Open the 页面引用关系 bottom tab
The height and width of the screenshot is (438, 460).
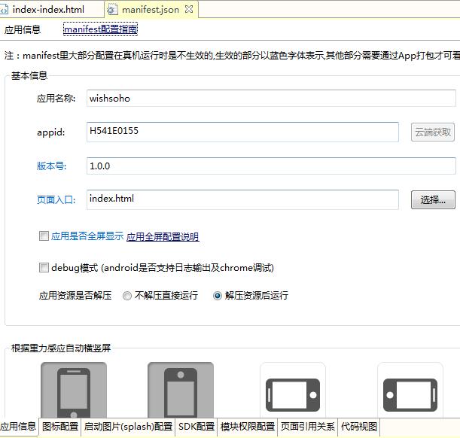click(307, 427)
